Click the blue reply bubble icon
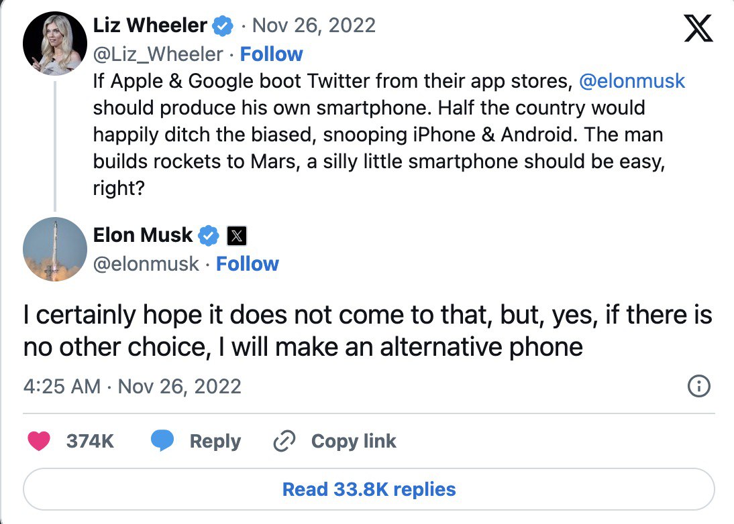 162,441
